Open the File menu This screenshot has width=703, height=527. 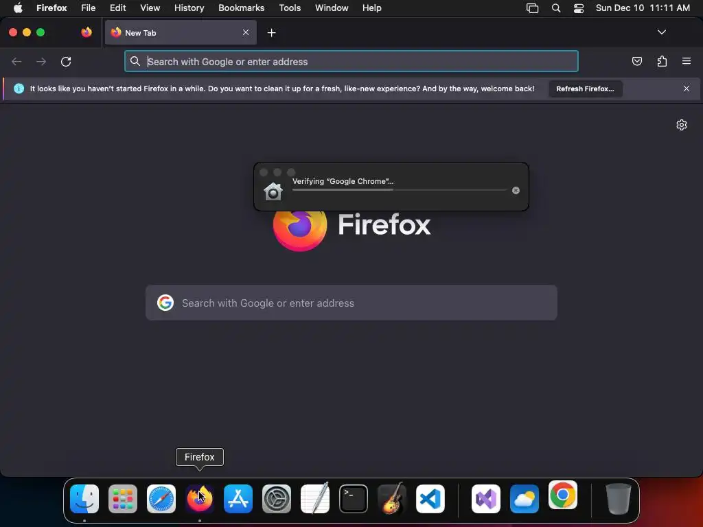click(x=89, y=8)
